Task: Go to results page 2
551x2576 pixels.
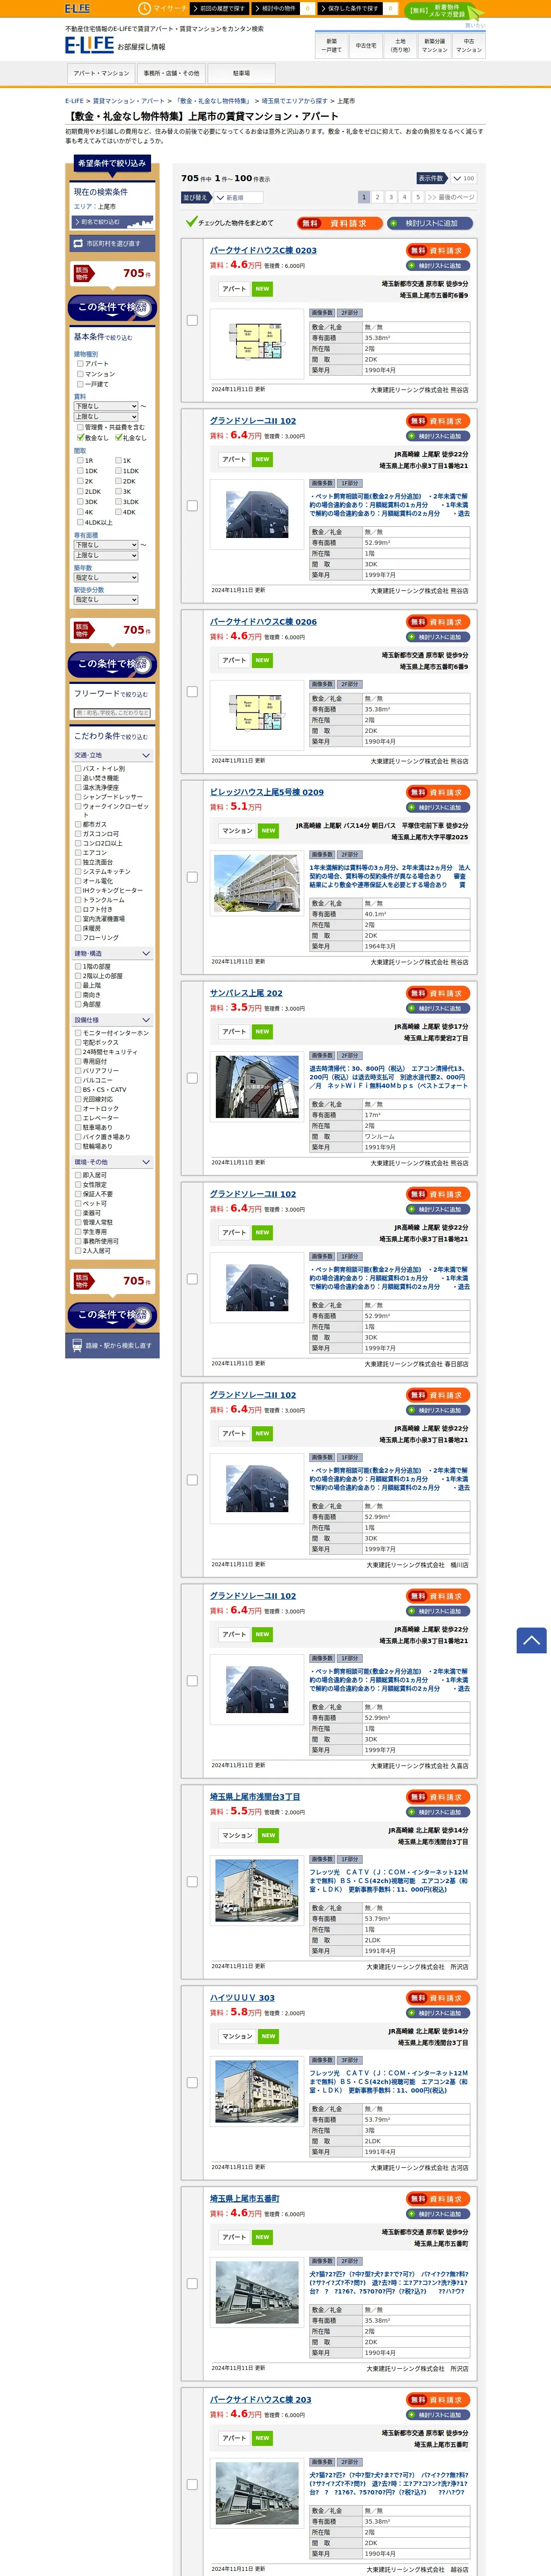Action: point(377,197)
